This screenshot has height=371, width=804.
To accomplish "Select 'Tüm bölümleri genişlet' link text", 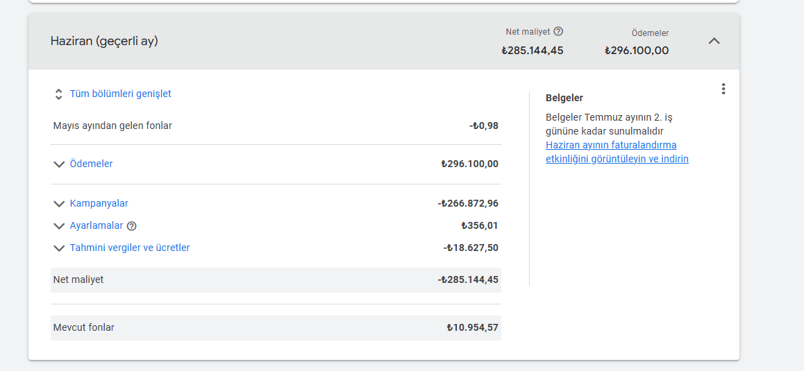I will click(x=120, y=94).
